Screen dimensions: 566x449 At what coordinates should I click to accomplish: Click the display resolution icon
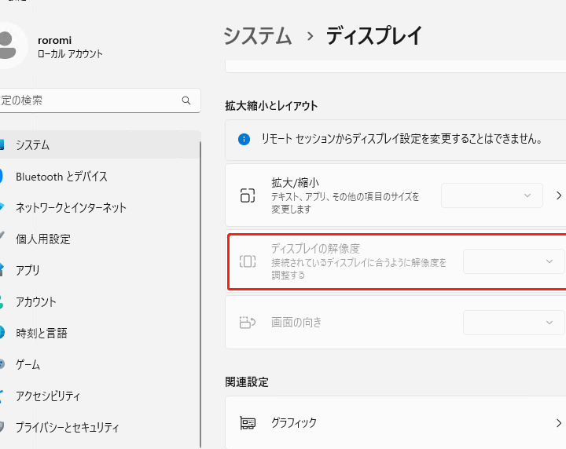pos(248,261)
